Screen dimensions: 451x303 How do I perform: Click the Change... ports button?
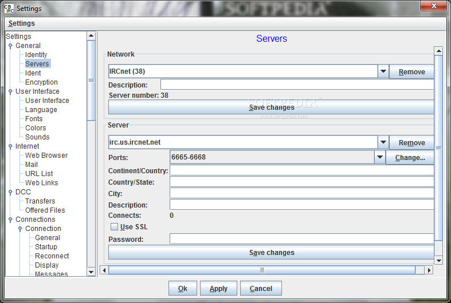tap(410, 158)
